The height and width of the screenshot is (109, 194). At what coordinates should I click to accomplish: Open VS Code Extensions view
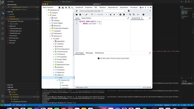point(3,23)
